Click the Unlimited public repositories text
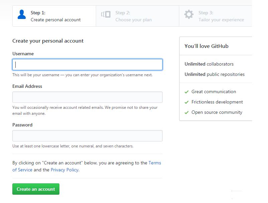This screenshot has height=203, width=268. 215,74
